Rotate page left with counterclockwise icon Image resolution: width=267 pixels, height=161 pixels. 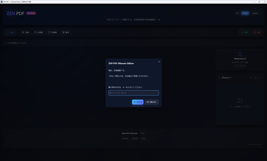click(x=39, y=32)
